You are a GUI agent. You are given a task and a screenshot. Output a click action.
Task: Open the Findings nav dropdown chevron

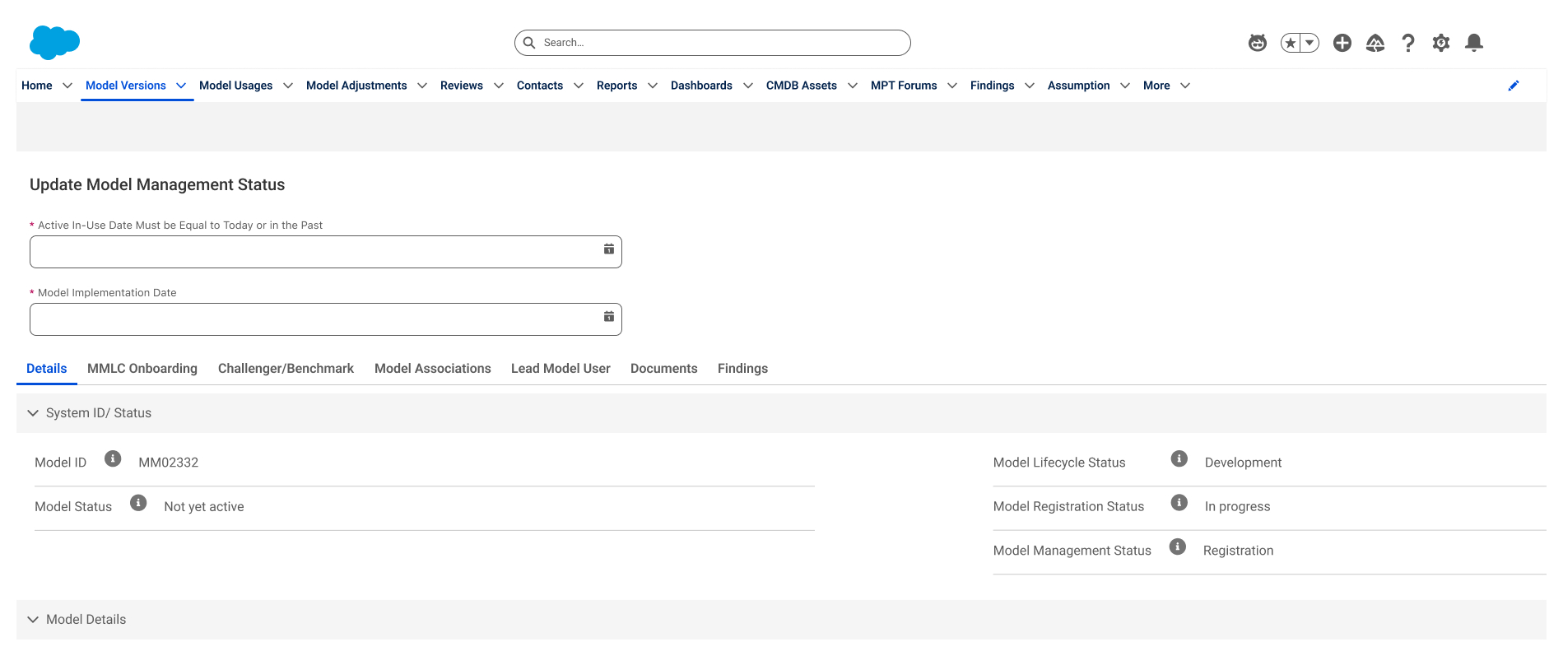point(1030,86)
